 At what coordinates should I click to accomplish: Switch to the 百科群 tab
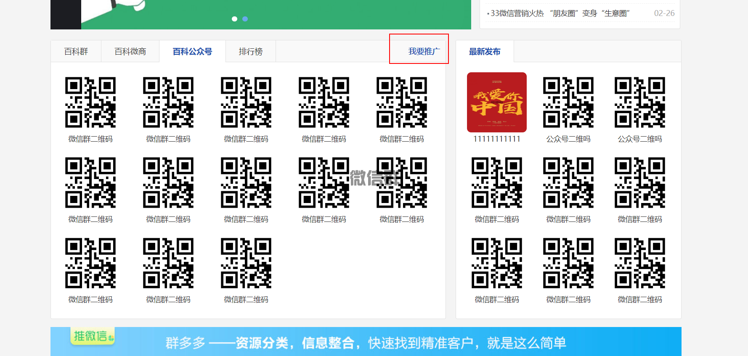tap(76, 51)
